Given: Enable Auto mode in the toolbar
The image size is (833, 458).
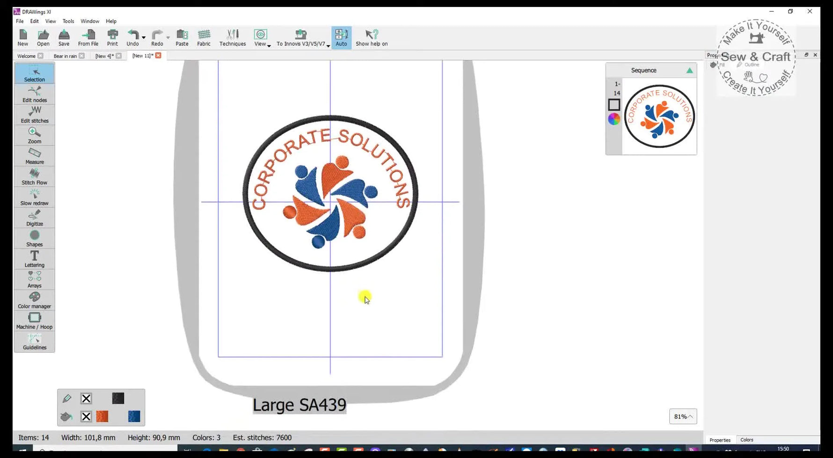Looking at the screenshot, I should [341, 37].
